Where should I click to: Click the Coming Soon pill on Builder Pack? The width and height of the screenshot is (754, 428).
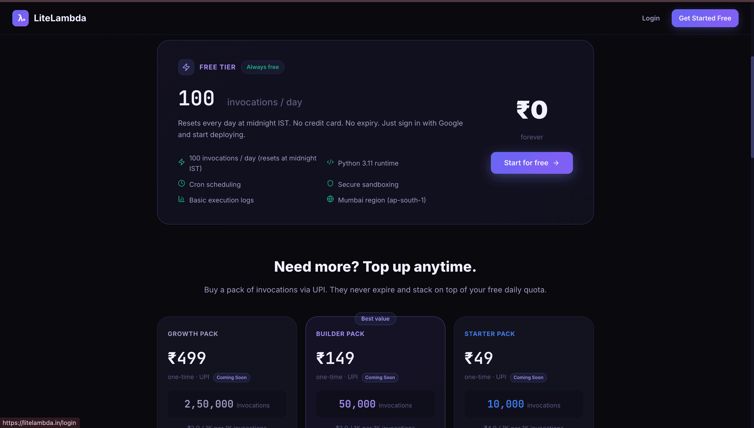[380, 378]
